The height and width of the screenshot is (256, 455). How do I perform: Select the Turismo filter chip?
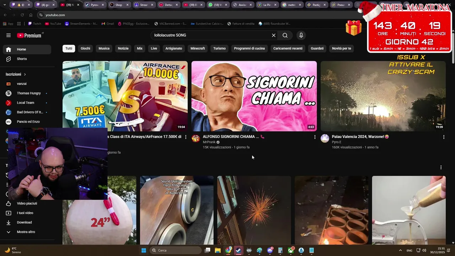219,48
